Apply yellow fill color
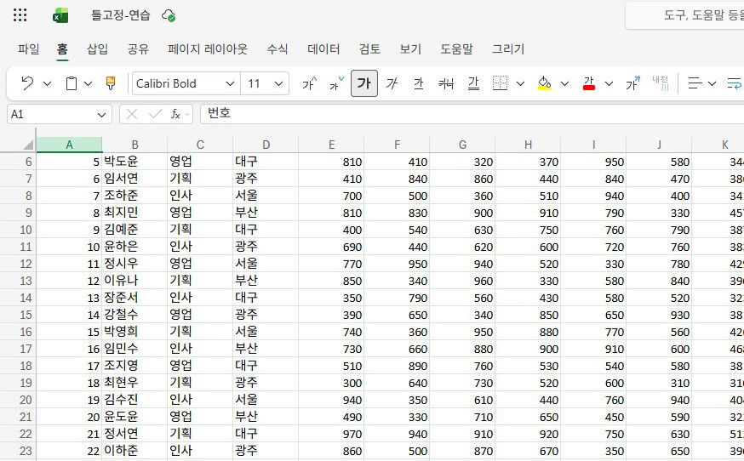The height and width of the screenshot is (461, 744). [x=544, y=83]
